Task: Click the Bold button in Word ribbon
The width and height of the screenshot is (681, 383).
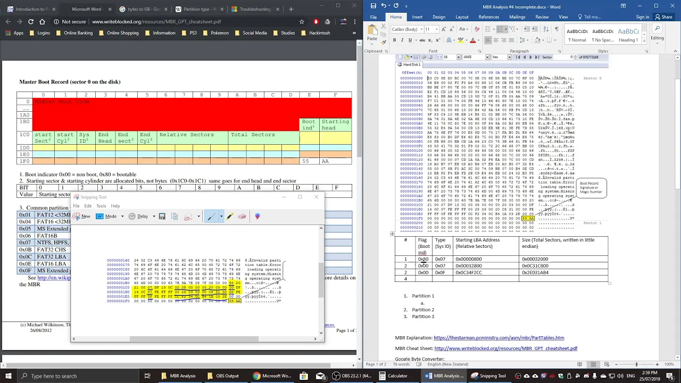Action: pyautogui.click(x=394, y=40)
